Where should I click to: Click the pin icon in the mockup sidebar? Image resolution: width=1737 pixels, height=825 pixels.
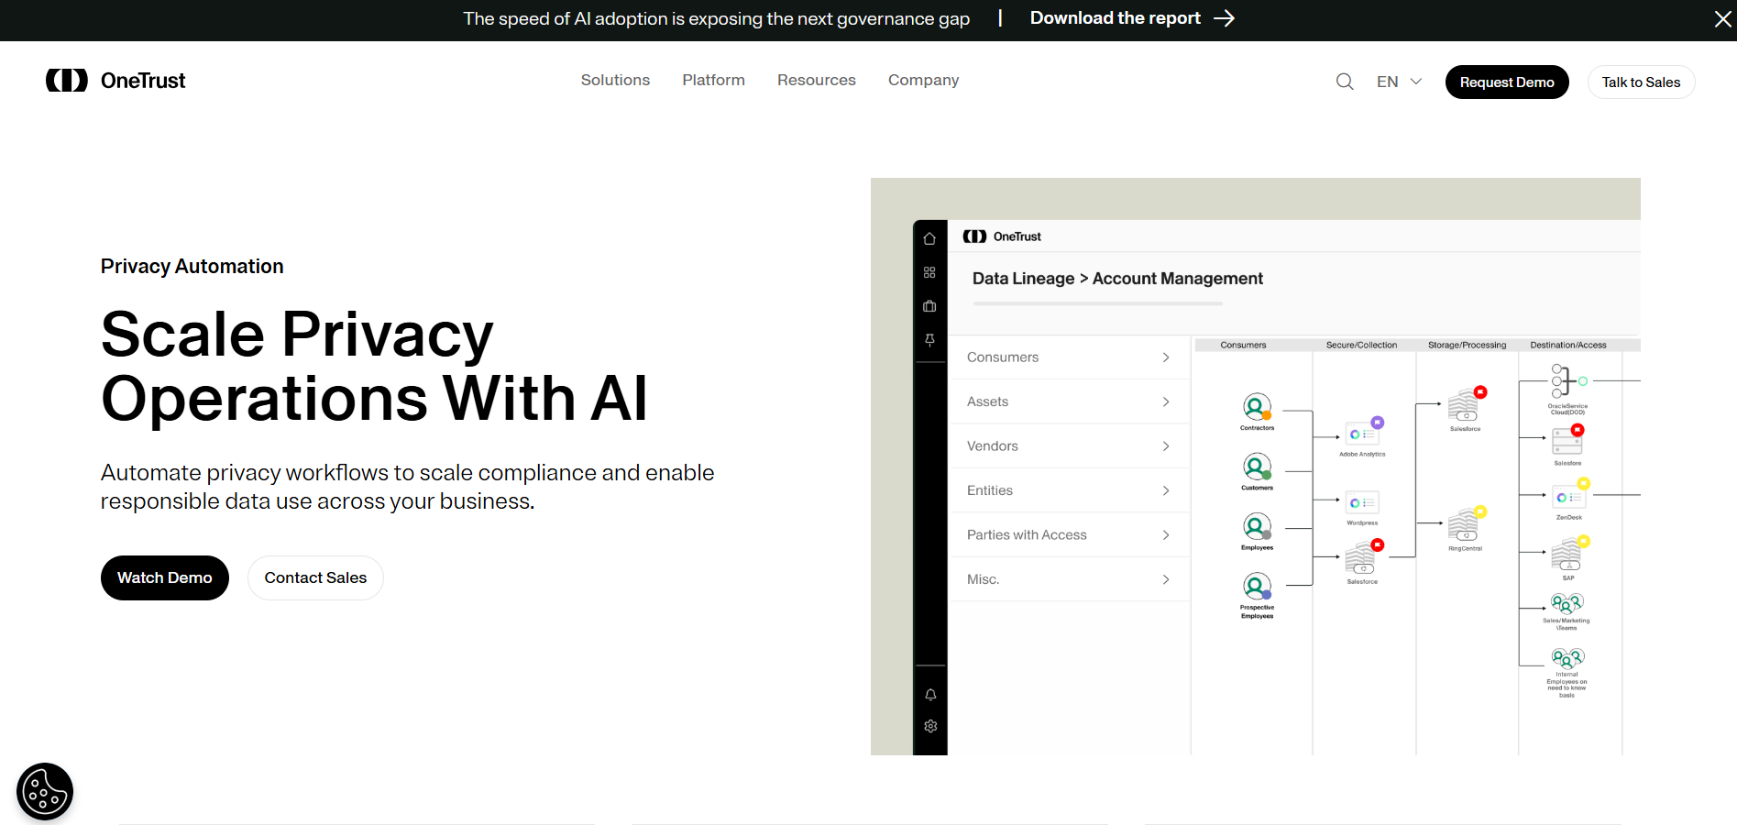[929, 340]
